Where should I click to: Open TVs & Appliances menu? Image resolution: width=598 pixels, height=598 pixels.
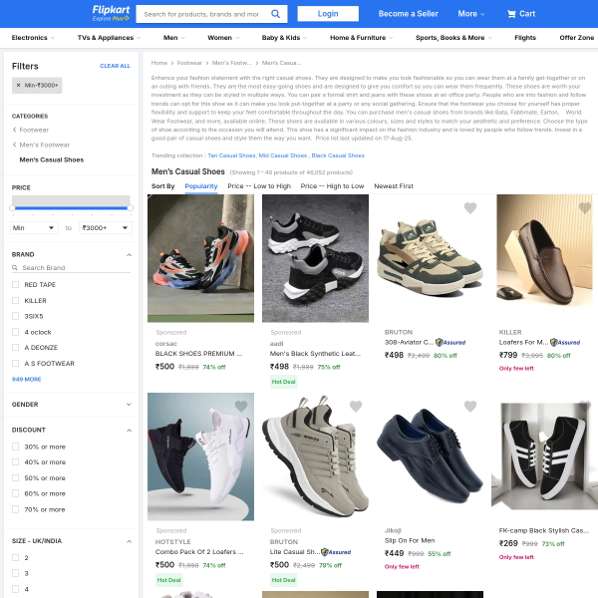coord(109,38)
